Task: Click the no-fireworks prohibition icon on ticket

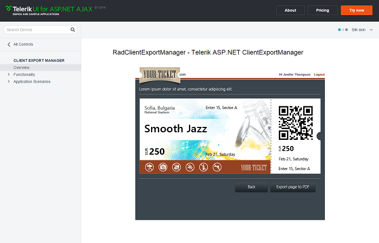Action: 190,167
